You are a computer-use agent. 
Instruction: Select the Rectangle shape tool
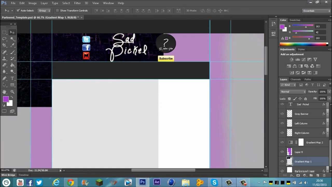12,85
